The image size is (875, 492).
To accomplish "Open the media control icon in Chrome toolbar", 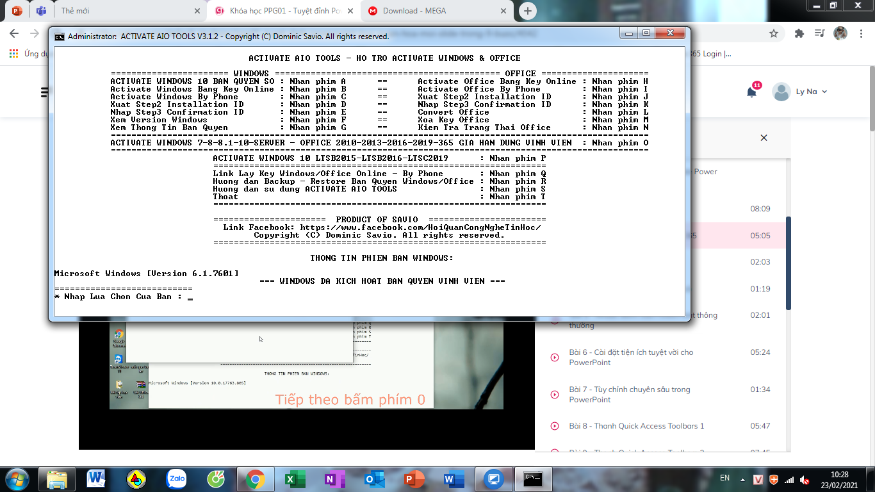I will tap(819, 33).
